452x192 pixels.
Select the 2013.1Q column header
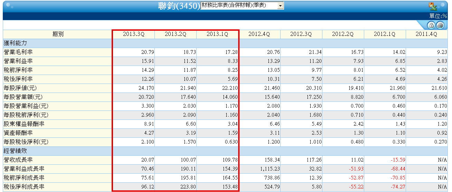coord(217,34)
